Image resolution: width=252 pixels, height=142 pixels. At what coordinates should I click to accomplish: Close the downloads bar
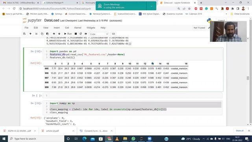pyautogui.click(x=249, y=131)
